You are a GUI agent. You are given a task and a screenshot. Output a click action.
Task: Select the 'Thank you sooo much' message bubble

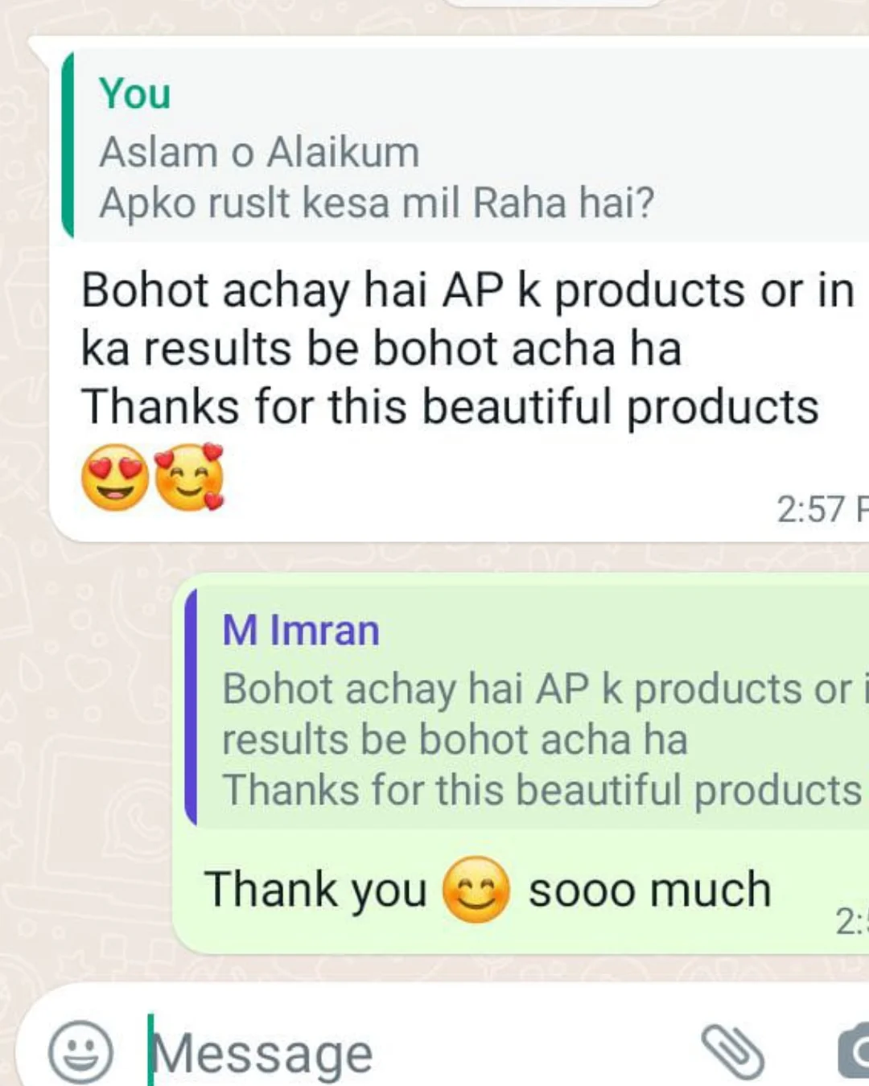click(521, 764)
